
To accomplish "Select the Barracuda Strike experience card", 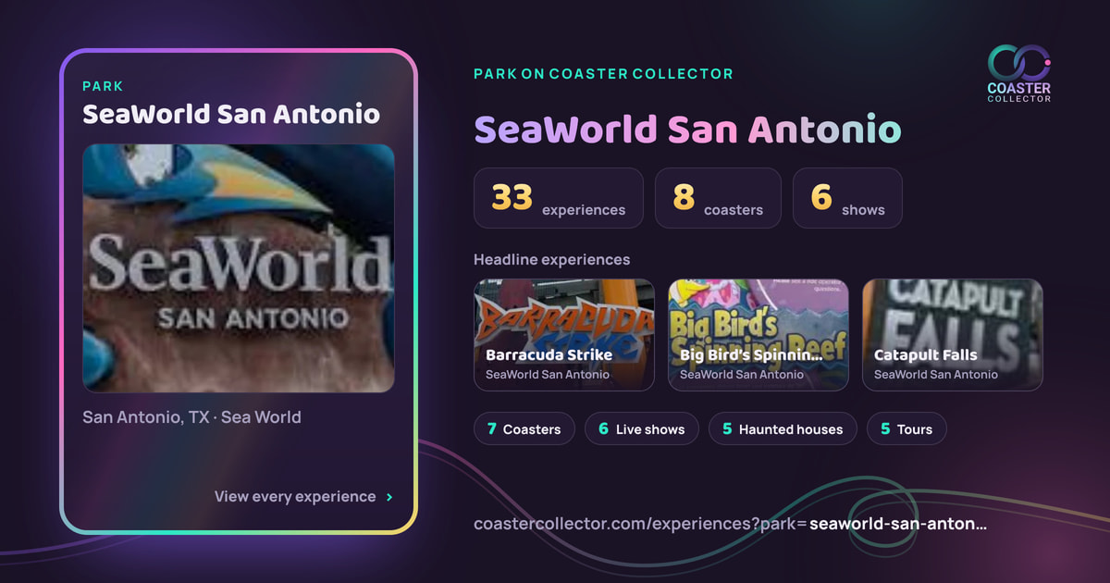I will point(564,335).
